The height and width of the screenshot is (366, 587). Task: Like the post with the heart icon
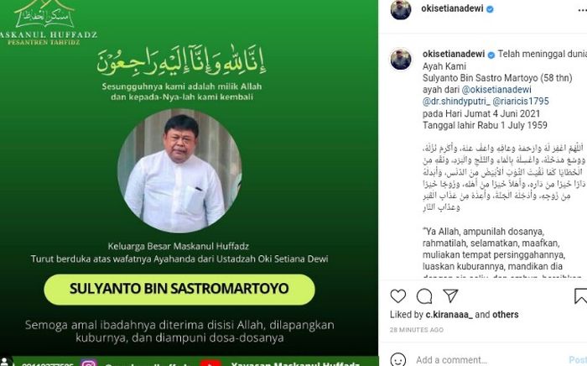pyautogui.click(x=398, y=296)
